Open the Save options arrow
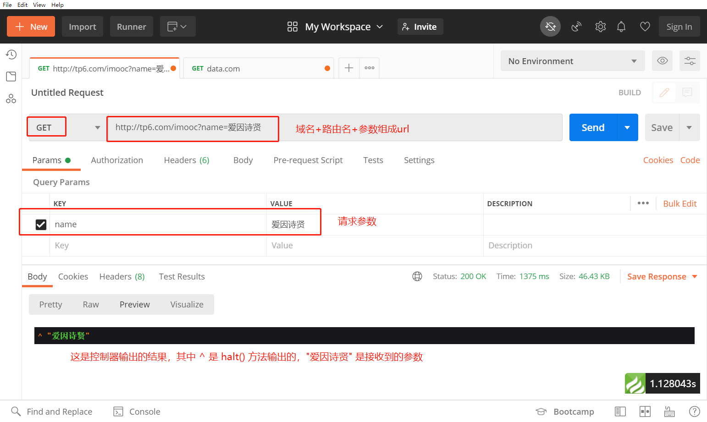707x422 pixels. [689, 127]
